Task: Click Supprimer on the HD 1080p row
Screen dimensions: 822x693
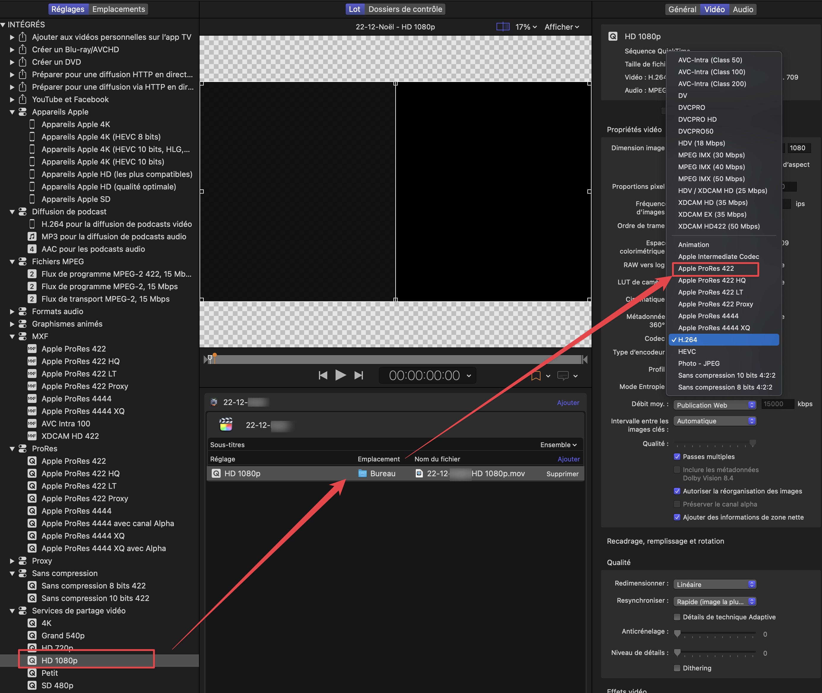Action: (x=562, y=474)
